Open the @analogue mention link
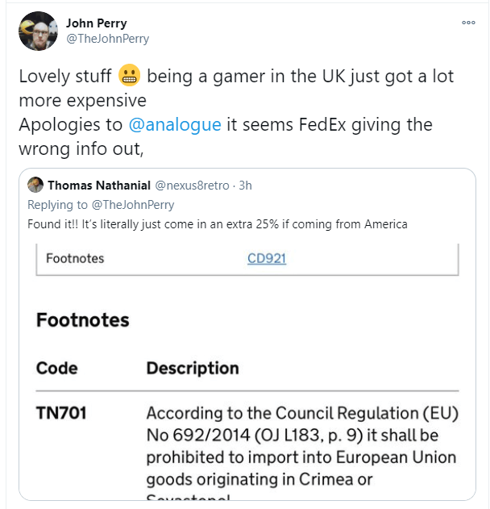 175,124
